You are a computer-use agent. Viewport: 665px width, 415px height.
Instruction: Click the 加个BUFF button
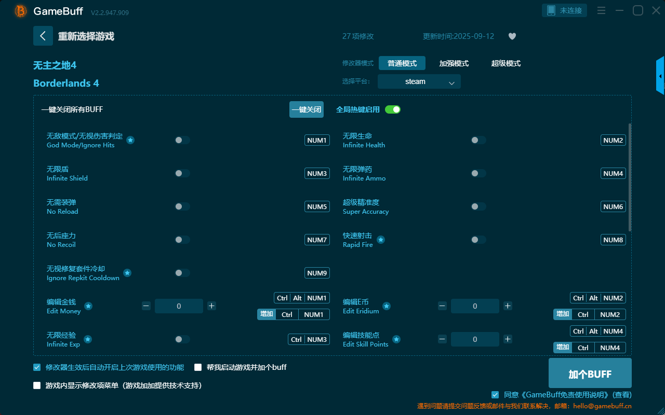click(x=590, y=374)
